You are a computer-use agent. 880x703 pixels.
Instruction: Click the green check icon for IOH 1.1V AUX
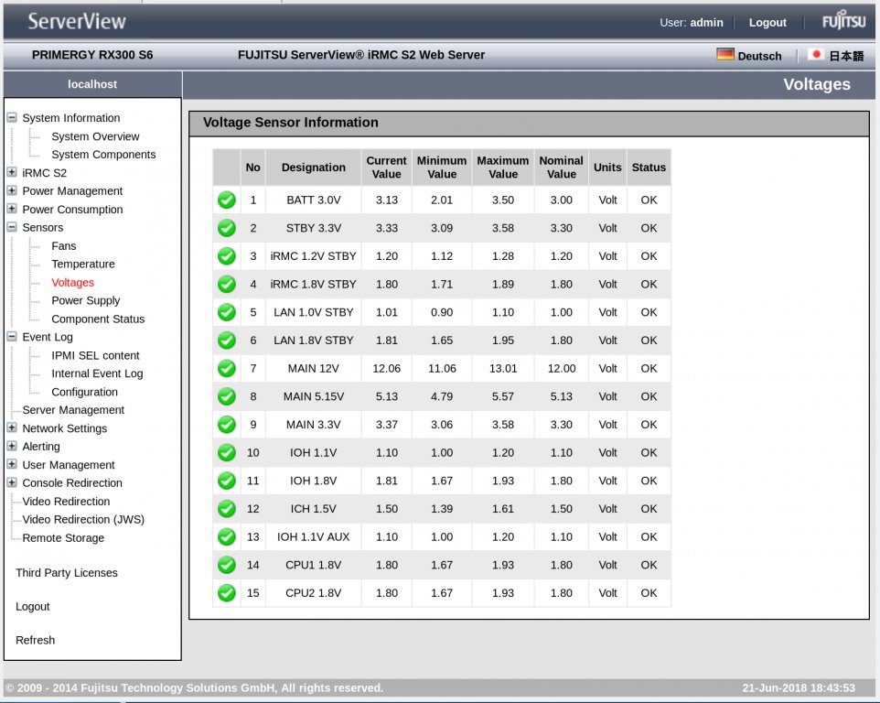(227, 536)
